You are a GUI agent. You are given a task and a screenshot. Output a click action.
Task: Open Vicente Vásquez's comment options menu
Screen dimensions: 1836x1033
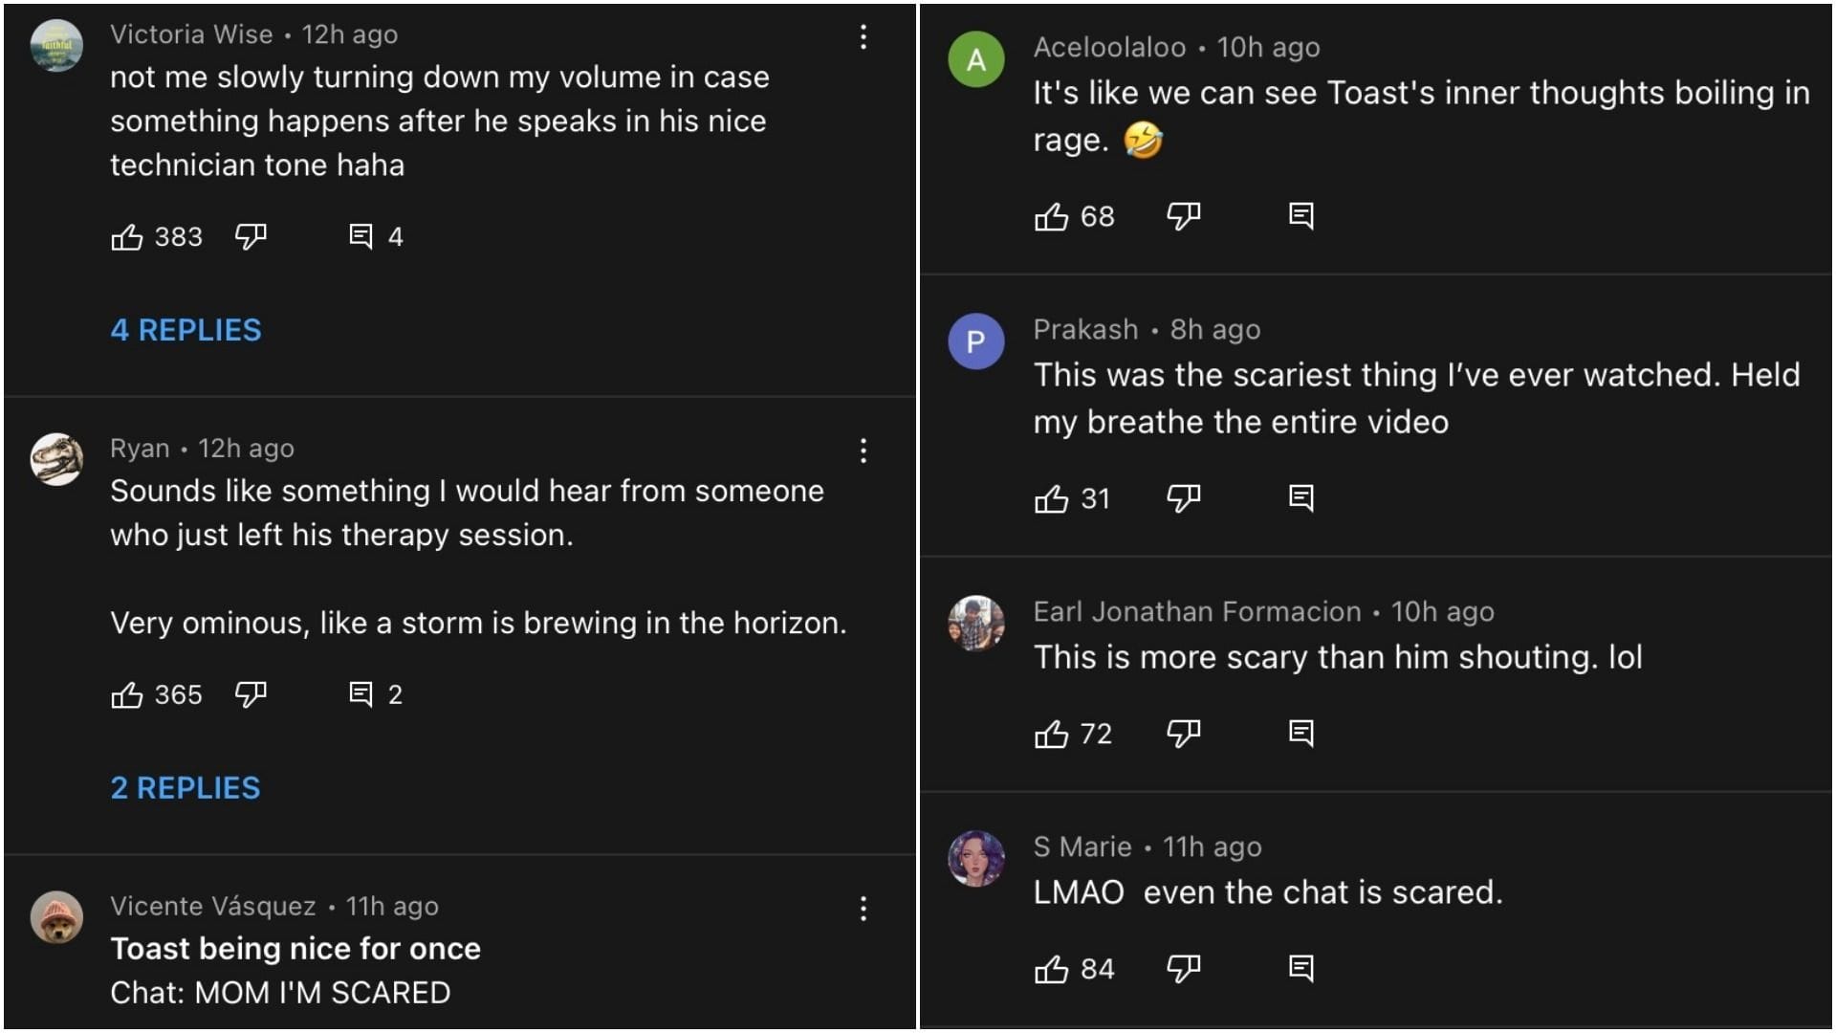pyautogui.click(x=863, y=909)
